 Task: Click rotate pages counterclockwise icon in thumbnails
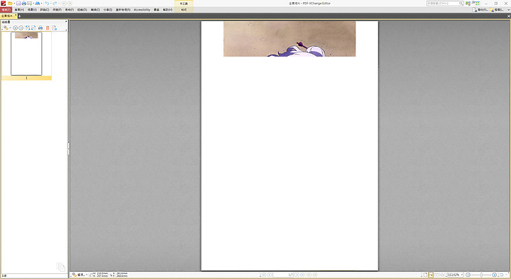pos(28,28)
